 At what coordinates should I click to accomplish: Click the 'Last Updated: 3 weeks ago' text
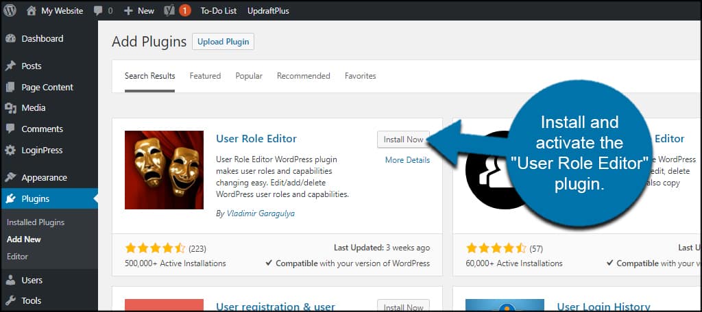point(382,248)
